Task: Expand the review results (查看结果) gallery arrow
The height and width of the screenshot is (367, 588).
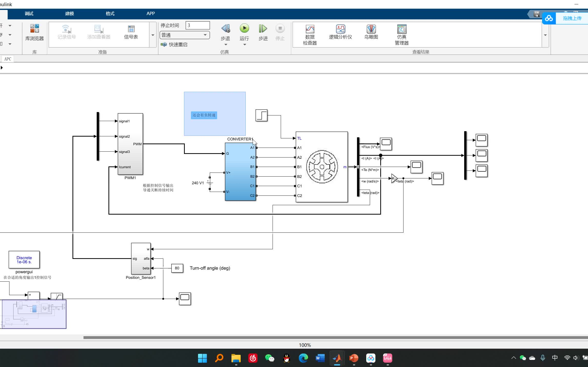Action: [545, 35]
